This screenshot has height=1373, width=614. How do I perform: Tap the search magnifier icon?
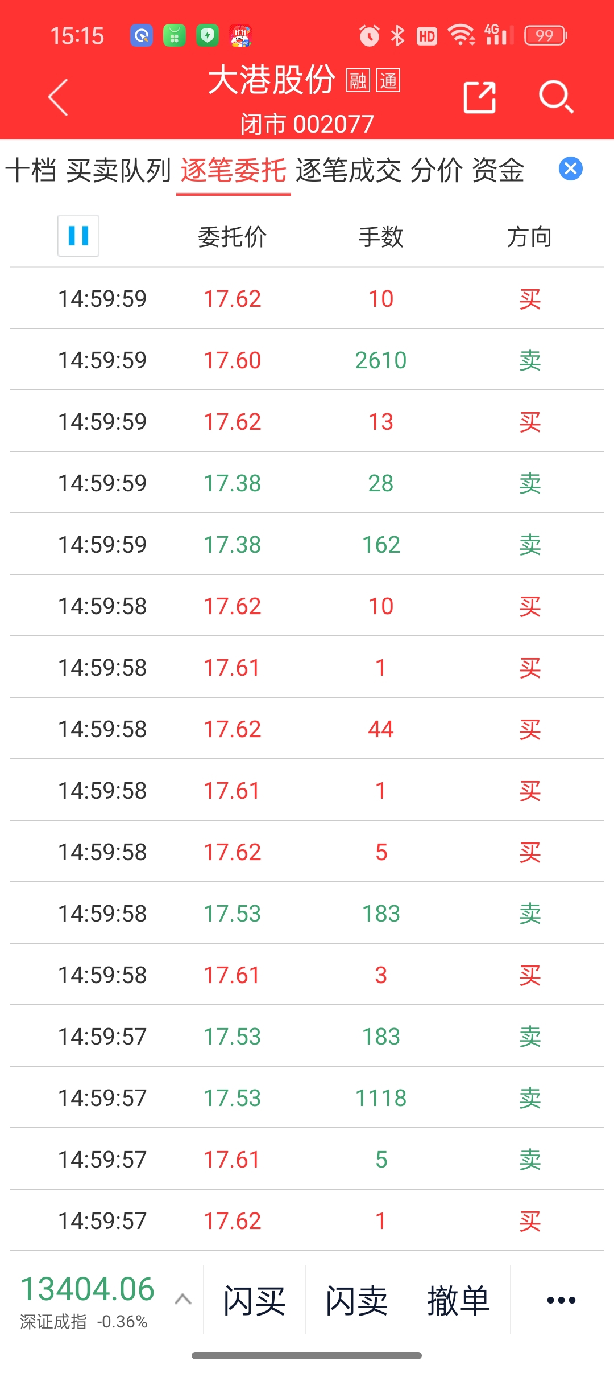tap(555, 97)
